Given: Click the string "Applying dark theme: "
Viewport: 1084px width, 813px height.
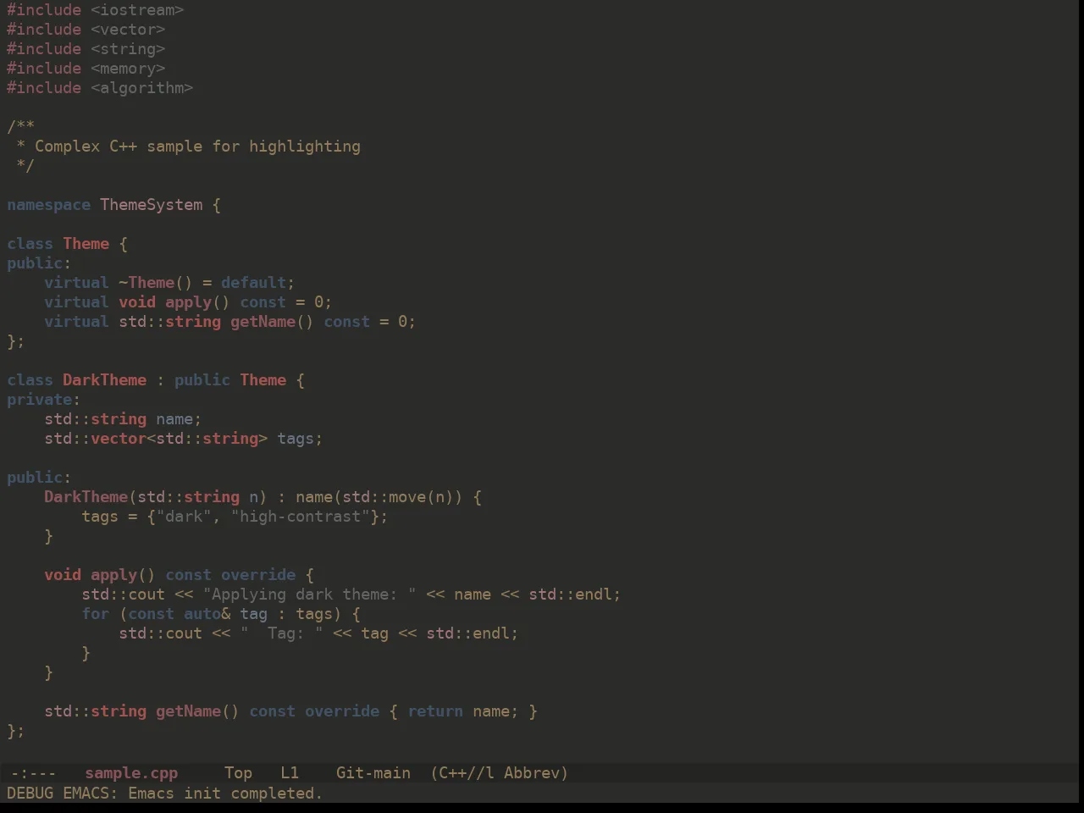Looking at the screenshot, I should 309,595.
